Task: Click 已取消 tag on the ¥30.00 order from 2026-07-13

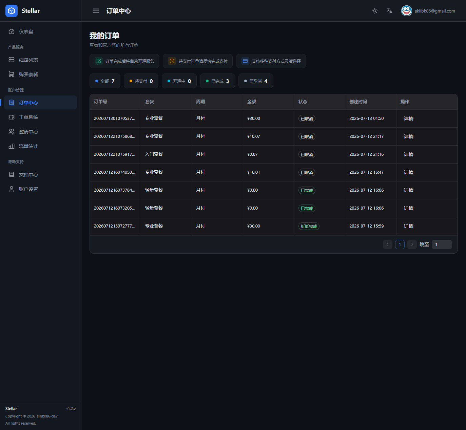Action: (x=307, y=119)
